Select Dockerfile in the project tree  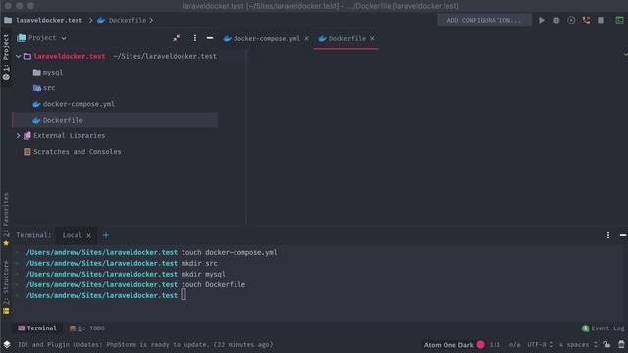(x=58, y=120)
